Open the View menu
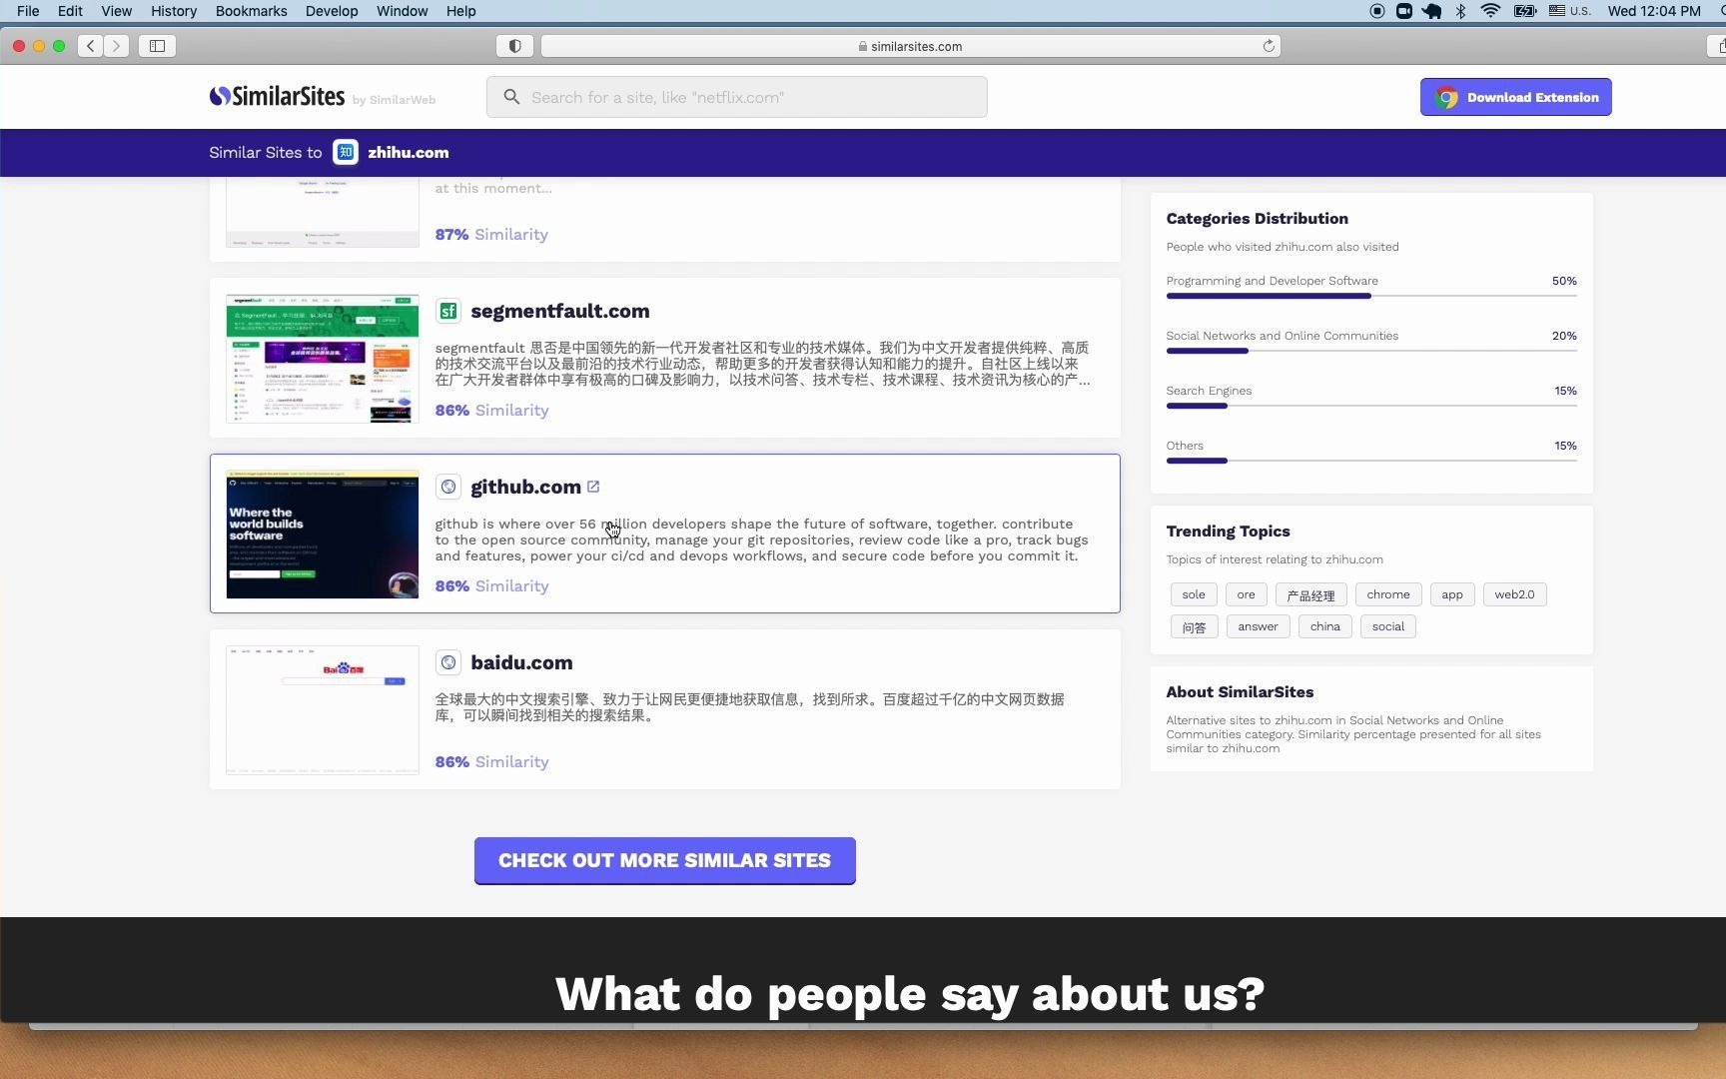1726x1079 pixels. click(116, 11)
